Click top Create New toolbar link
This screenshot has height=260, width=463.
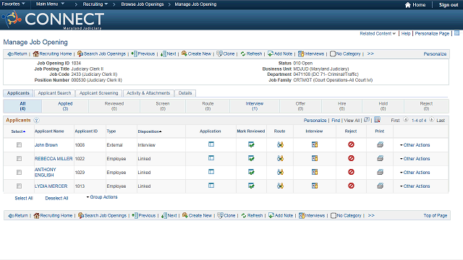point(196,53)
